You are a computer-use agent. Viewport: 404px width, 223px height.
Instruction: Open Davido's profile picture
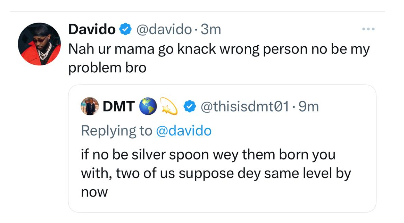39,44
